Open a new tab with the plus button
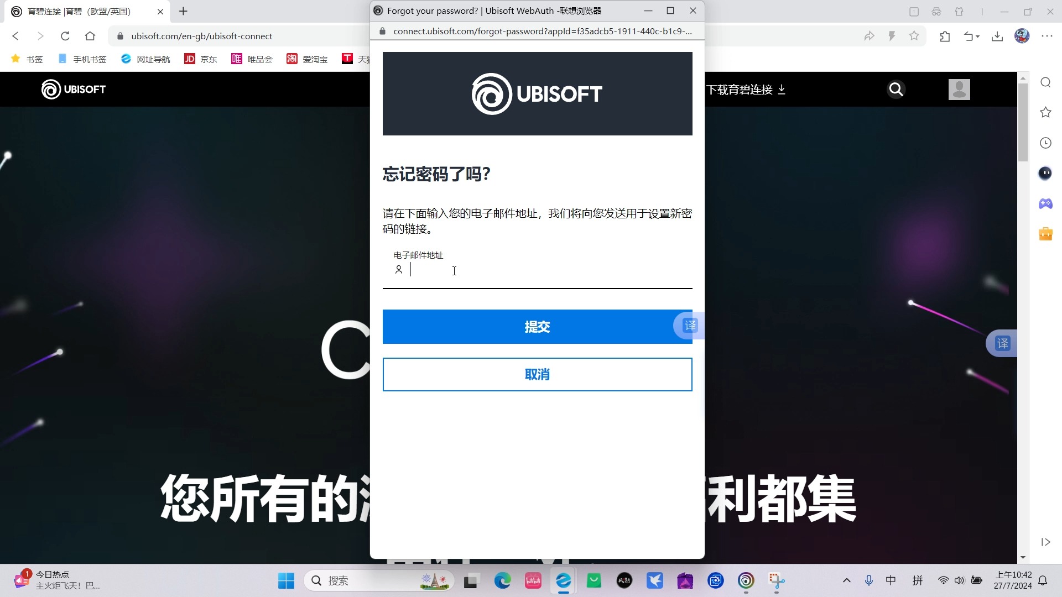 (184, 11)
